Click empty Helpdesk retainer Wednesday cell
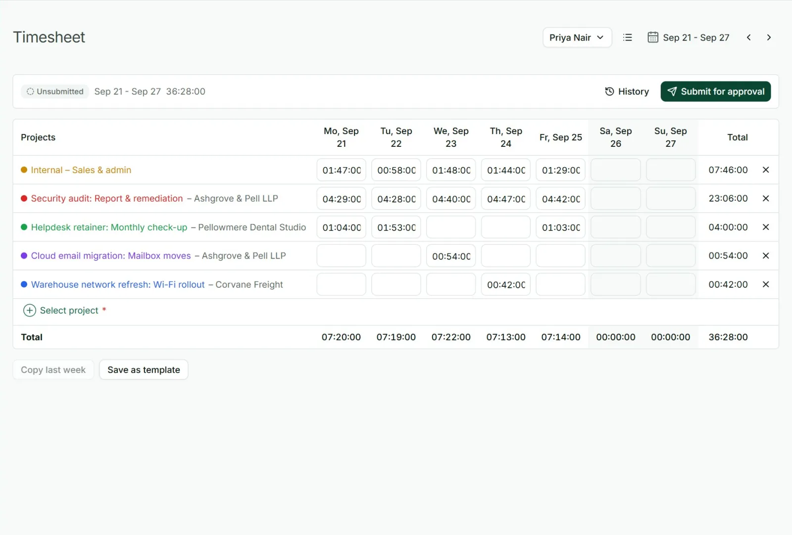792x535 pixels. (451, 227)
